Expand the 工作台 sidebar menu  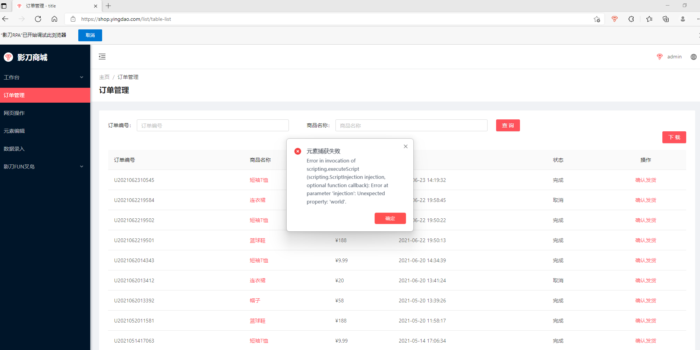click(x=45, y=77)
